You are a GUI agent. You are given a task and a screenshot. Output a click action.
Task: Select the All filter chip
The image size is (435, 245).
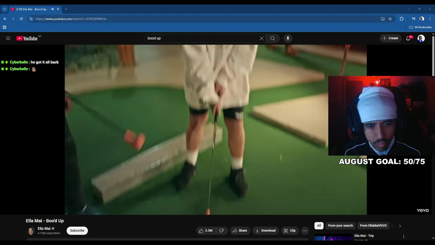(319, 226)
